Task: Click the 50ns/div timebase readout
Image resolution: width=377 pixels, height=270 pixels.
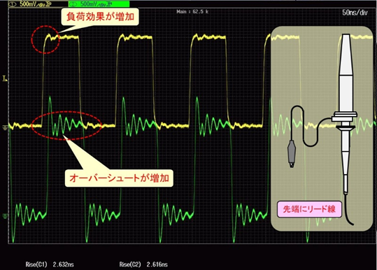Action: pyautogui.click(x=355, y=13)
